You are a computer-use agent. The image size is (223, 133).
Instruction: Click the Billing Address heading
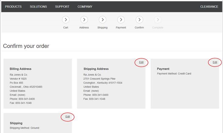pyautogui.click(x=21, y=69)
